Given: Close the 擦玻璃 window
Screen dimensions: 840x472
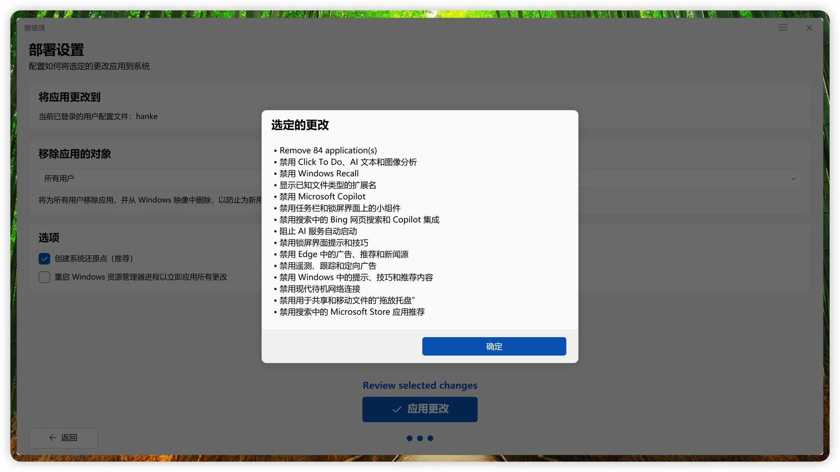Looking at the screenshot, I should click(809, 28).
